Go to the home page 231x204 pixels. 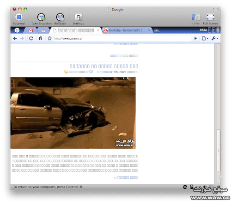pyautogui.click(x=40, y=38)
